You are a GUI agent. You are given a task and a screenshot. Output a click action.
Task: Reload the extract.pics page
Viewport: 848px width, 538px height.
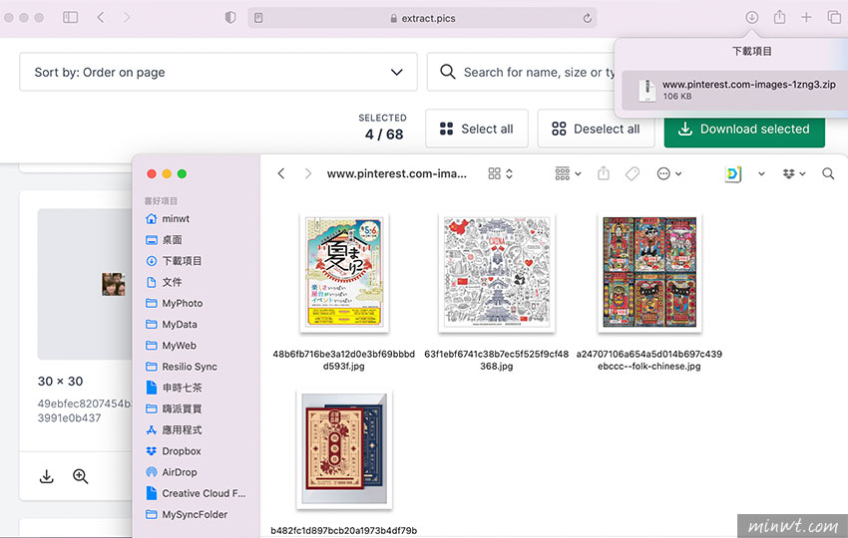point(587,18)
